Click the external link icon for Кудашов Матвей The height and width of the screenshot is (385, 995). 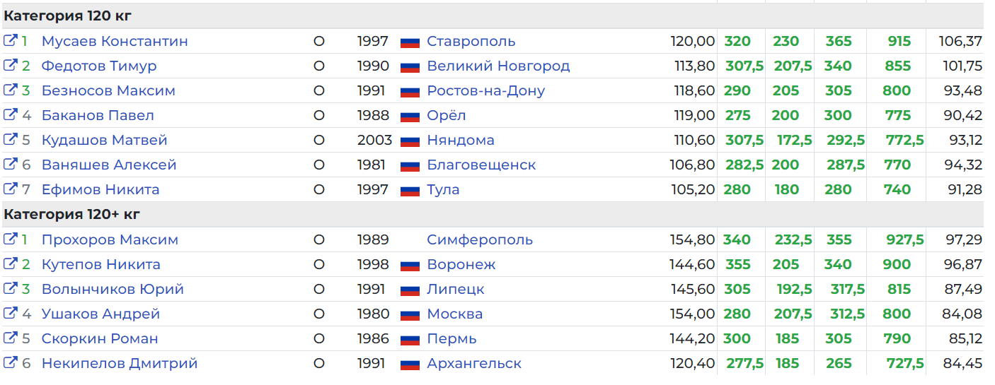pyautogui.click(x=10, y=140)
